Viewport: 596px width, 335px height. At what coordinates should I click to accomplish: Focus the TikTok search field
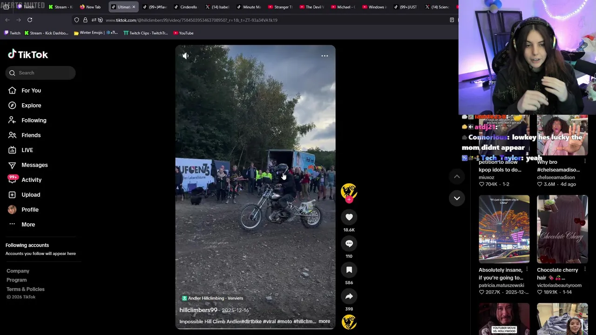tap(41, 73)
